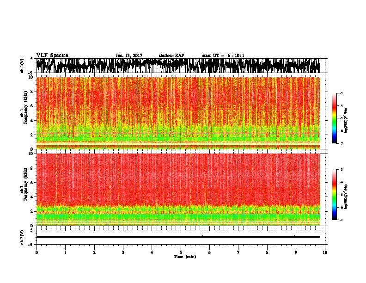Click time axis tick label 6
This screenshot has height=283, width=366.
[x=210, y=252]
